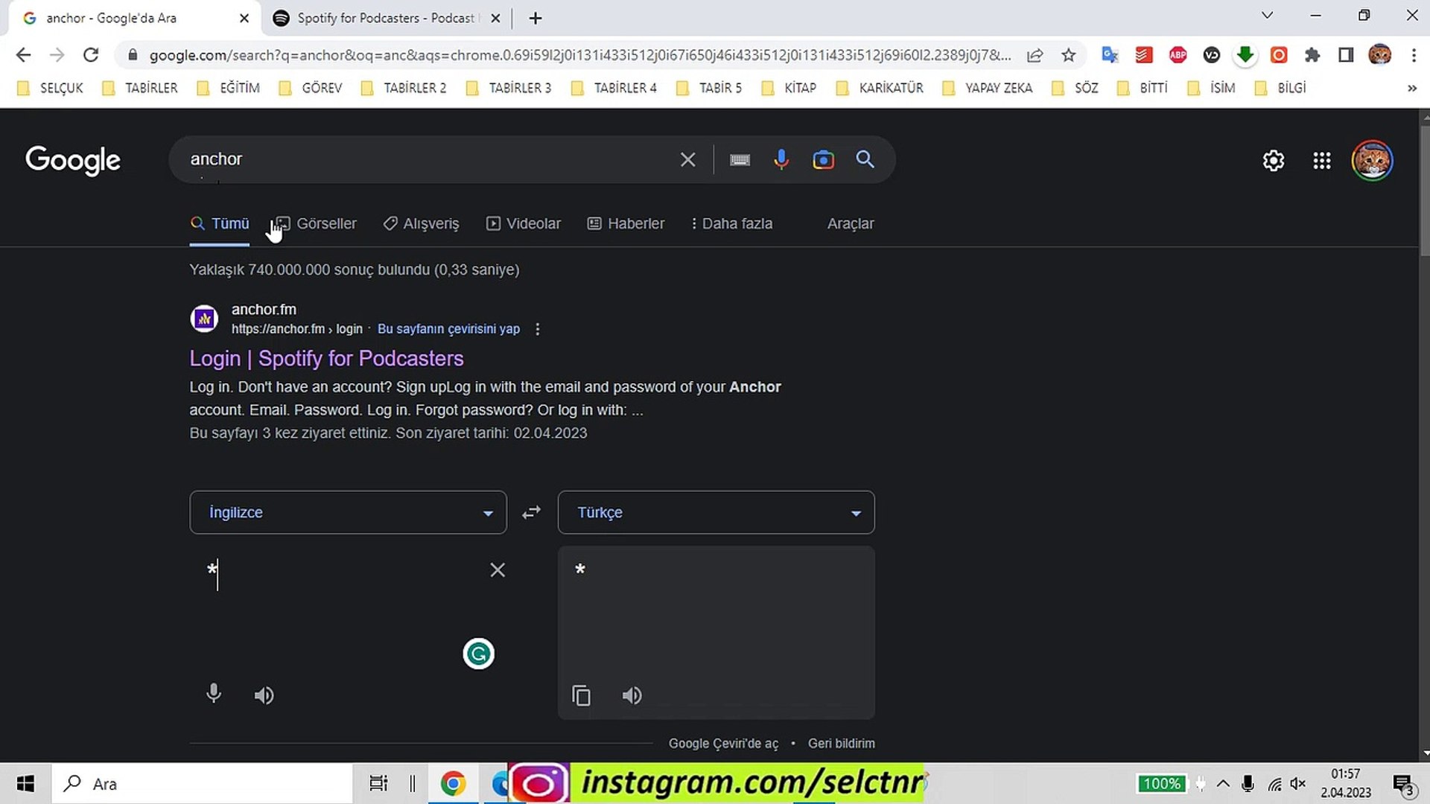Open KARİKATÜR bookmark folder
The image size is (1430, 804).
tap(880, 88)
